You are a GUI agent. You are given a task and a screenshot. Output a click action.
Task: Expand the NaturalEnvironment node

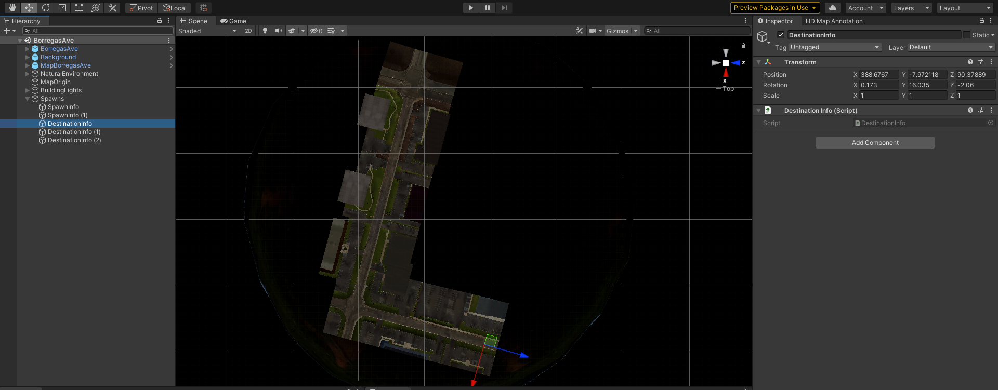28,74
